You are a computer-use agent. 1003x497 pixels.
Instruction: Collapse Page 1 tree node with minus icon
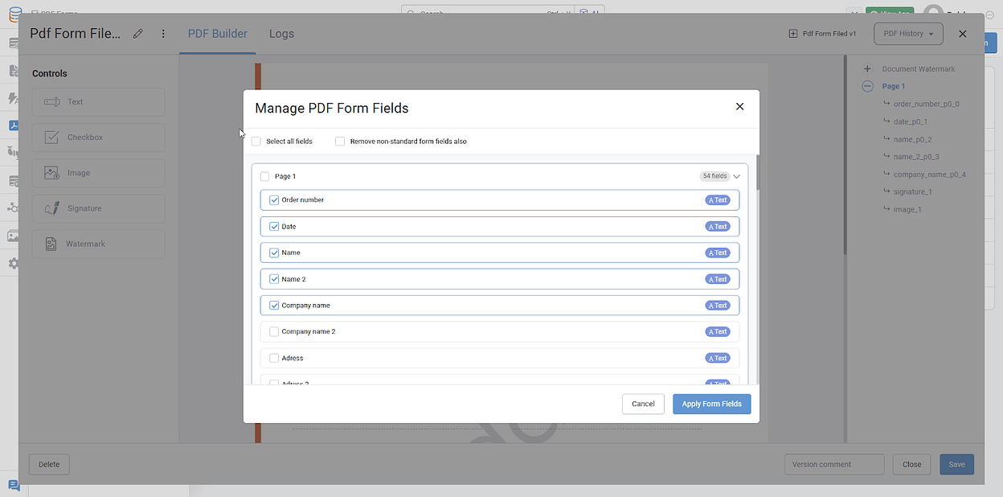pyautogui.click(x=867, y=86)
